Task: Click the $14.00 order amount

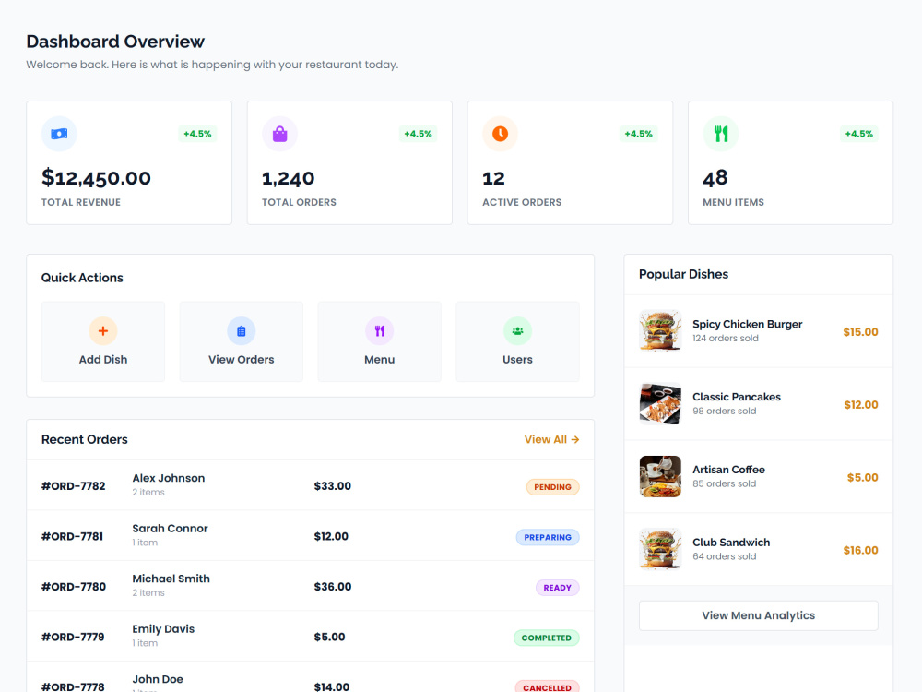Action: tap(332, 686)
